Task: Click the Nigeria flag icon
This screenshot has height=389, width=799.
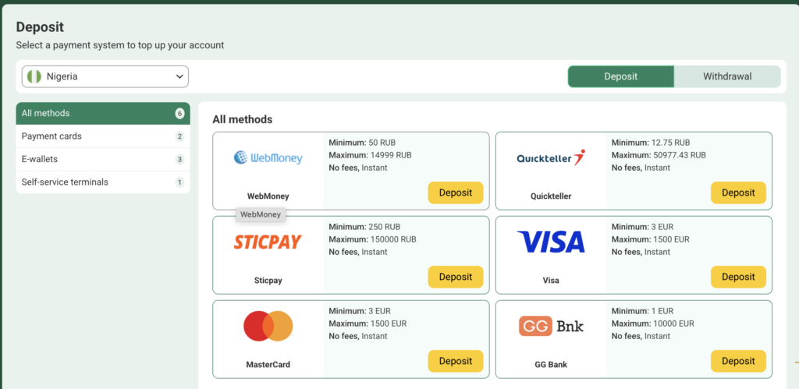Action: coord(34,76)
